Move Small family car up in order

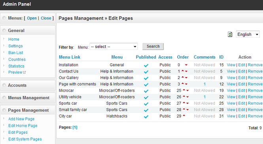[184, 109]
